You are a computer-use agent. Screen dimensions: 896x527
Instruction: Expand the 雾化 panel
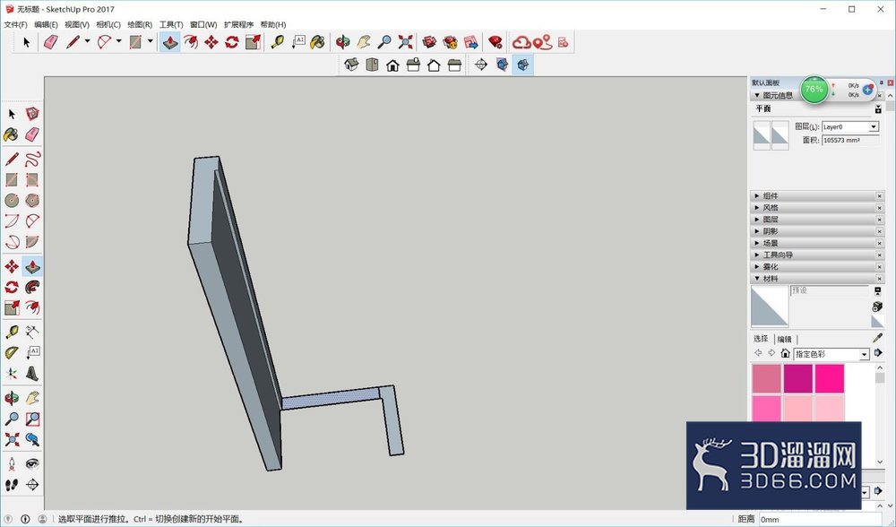click(x=817, y=267)
